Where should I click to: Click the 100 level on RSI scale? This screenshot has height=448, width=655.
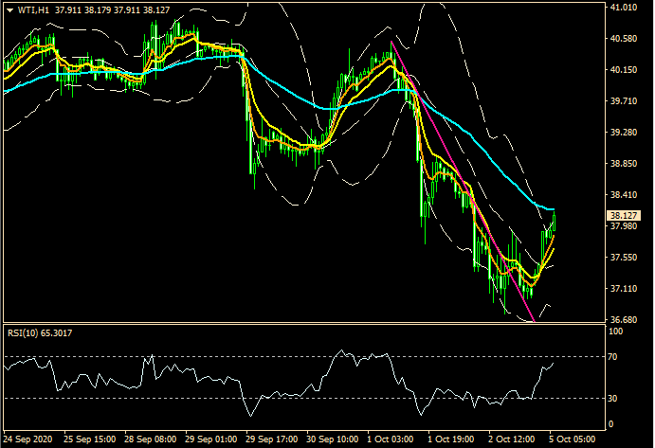pos(617,332)
